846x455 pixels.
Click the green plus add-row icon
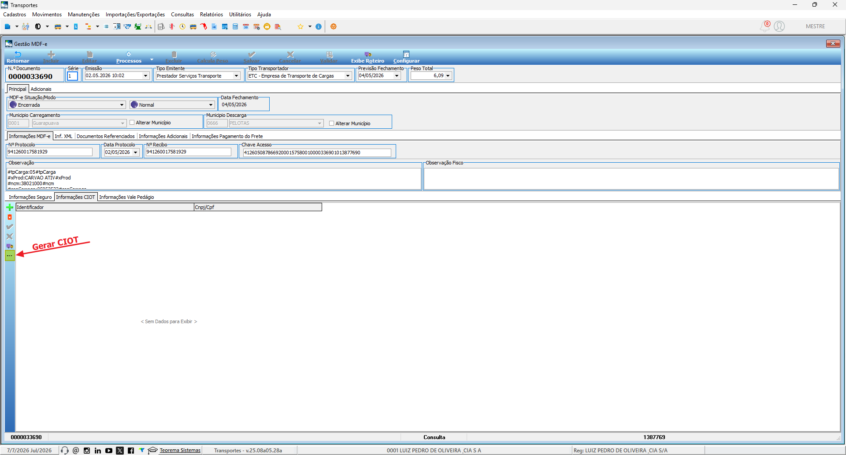[x=10, y=207]
